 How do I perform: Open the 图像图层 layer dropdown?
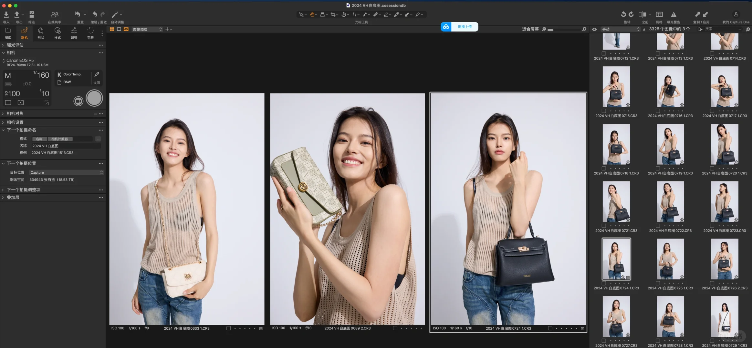point(147,29)
